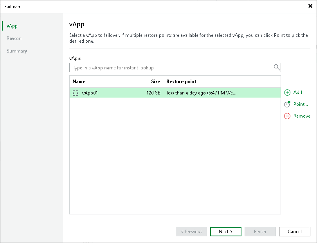Open the Summary step
Image resolution: width=317 pixels, height=243 pixels.
16,51
